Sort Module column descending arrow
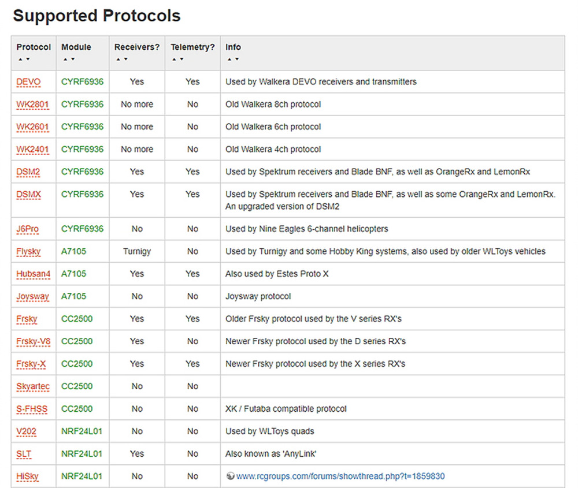578x488 pixels. point(73,59)
